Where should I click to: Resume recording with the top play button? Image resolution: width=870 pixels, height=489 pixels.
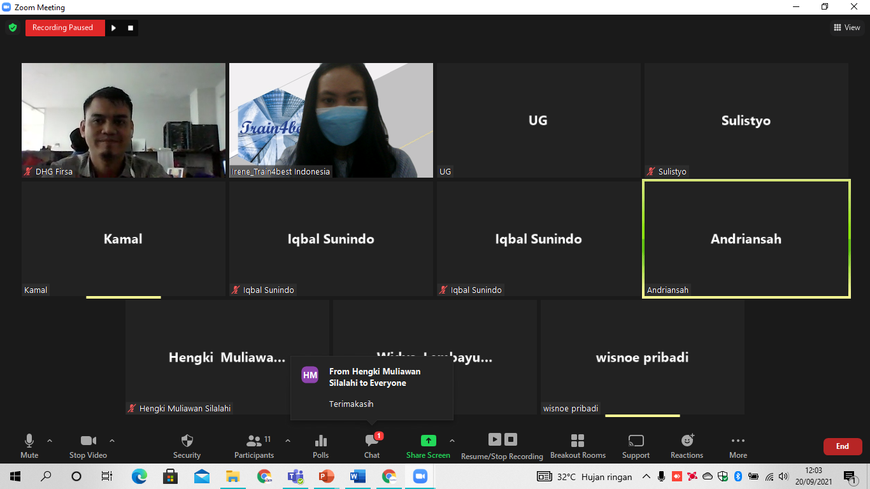click(x=113, y=28)
